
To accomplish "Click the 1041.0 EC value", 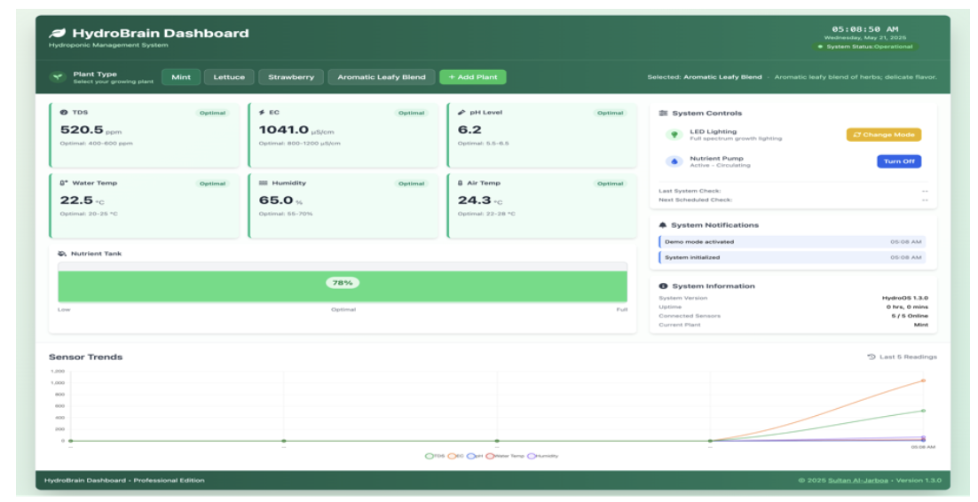I will [296, 129].
